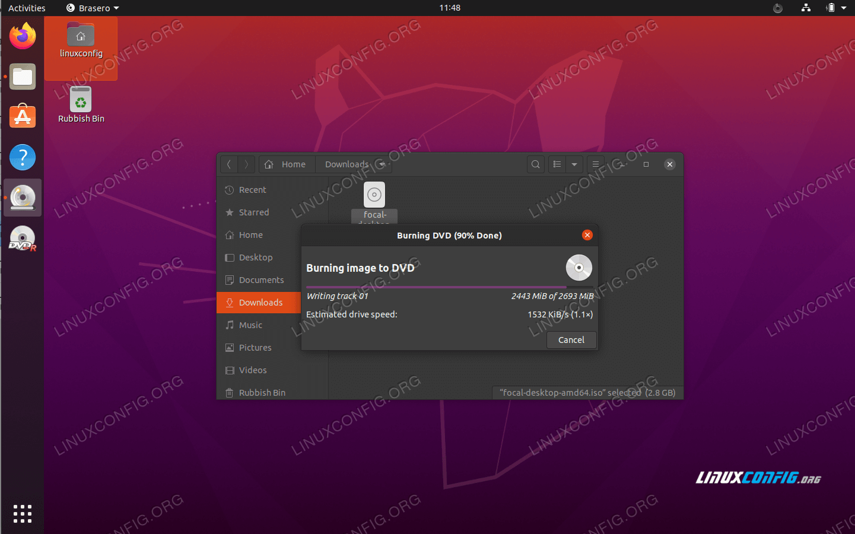This screenshot has width=855, height=534.
Task: Click the Writing track 01 status
Action: pos(337,296)
